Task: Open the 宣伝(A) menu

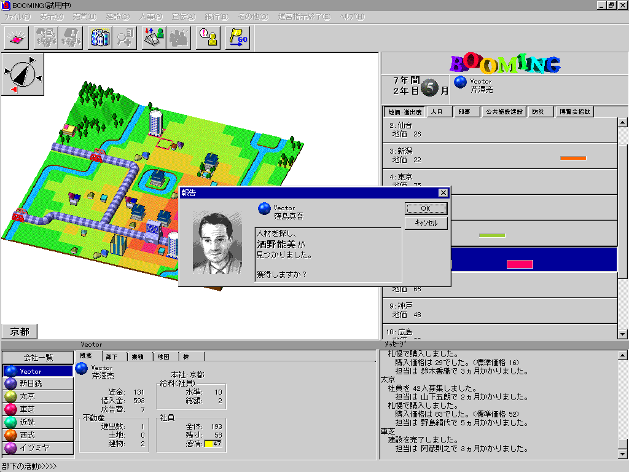Action: coord(184,17)
